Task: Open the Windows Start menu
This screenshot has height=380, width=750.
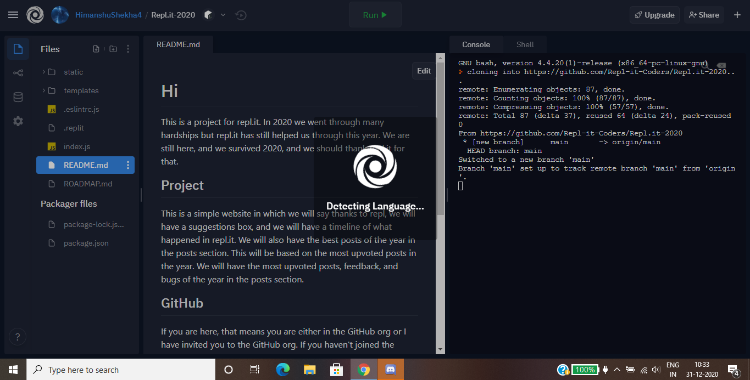Action: pyautogui.click(x=13, y=370)
